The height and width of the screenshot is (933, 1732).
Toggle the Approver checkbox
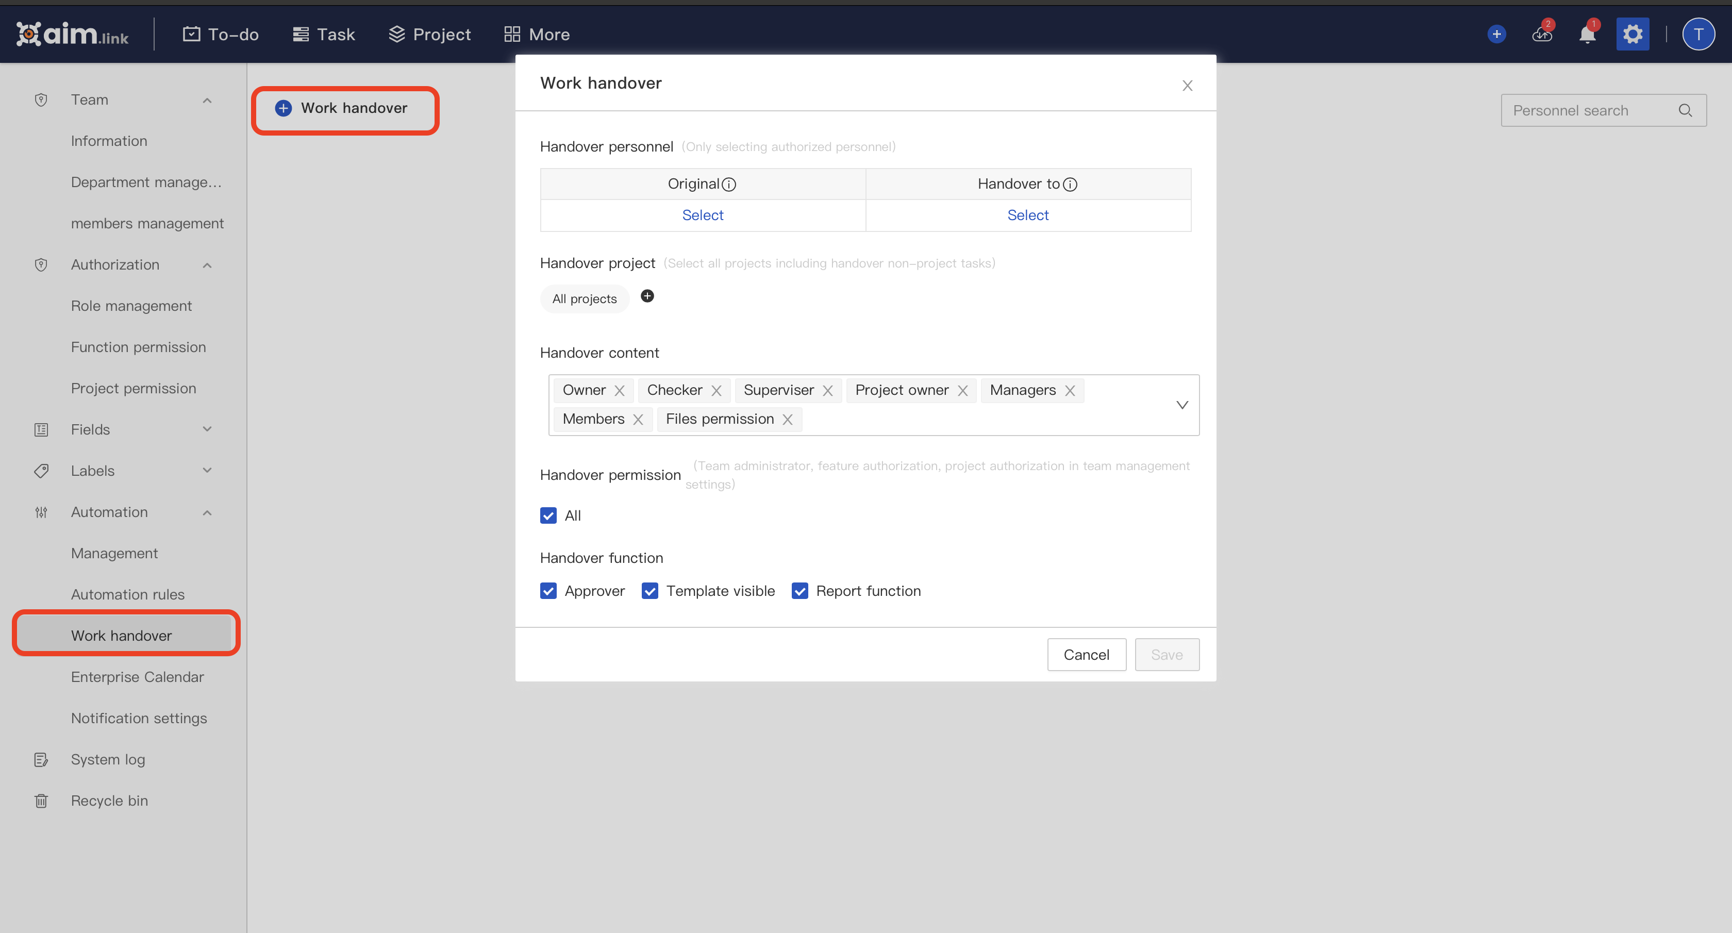[548, 591]
